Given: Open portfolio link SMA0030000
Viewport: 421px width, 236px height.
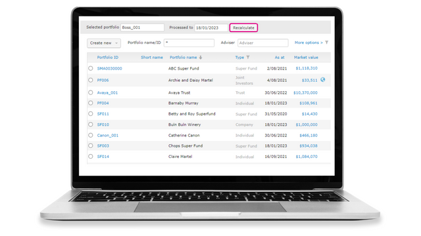Looking at the screenshot, I should (110, 68).
